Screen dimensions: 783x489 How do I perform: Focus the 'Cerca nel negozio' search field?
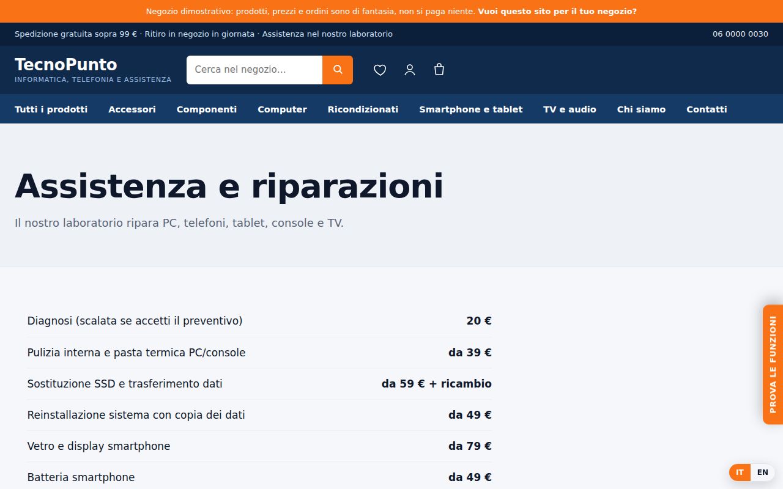[x=254, y=70]
